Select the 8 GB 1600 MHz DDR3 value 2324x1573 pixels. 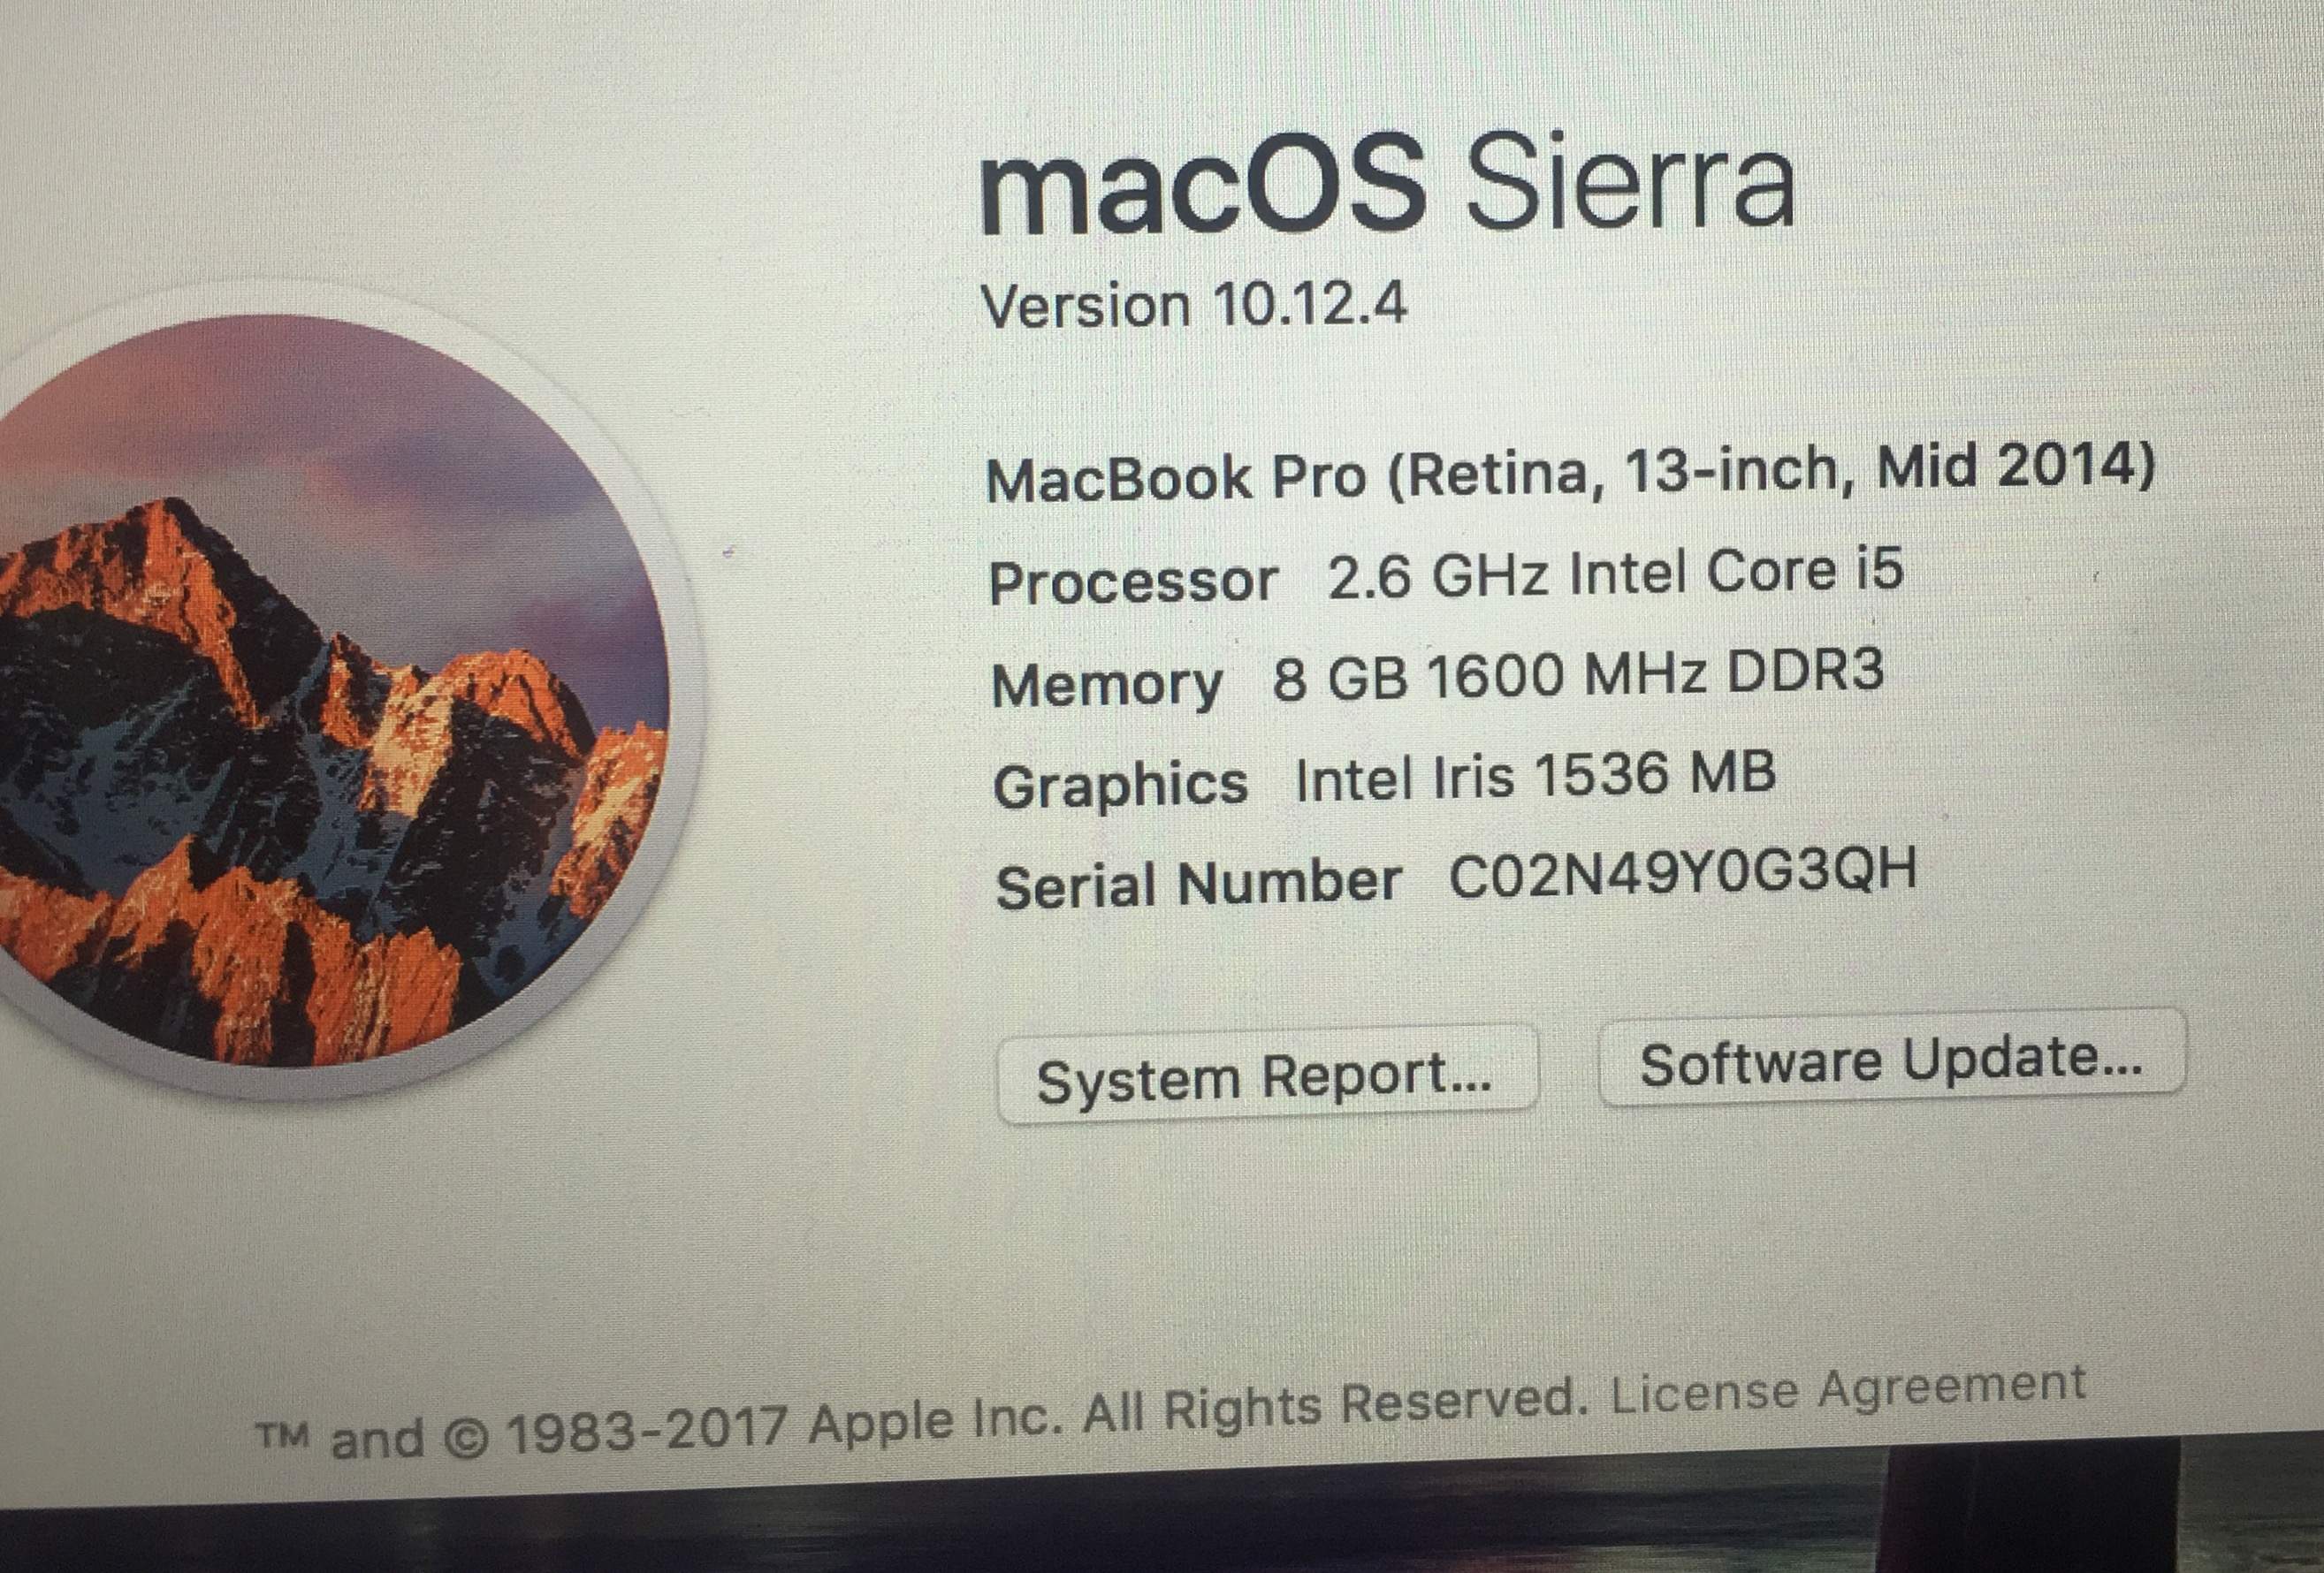pos(1578,674)
